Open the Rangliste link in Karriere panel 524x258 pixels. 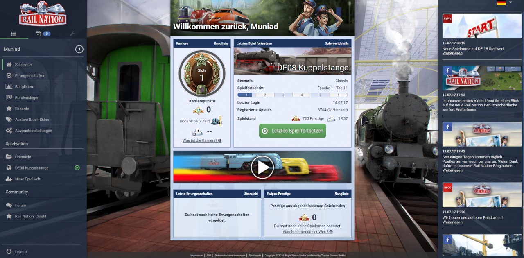pos(221,43)
